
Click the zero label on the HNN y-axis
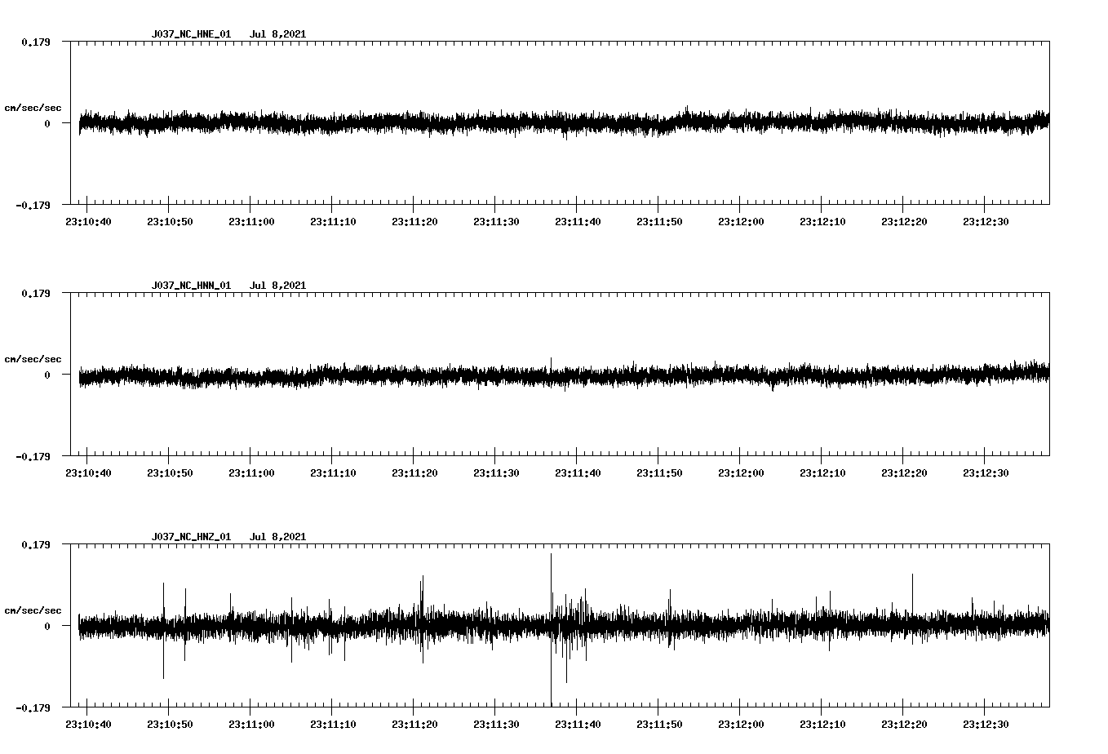click(x=47, y=375)
